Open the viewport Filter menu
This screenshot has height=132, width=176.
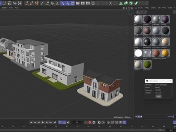11,8
